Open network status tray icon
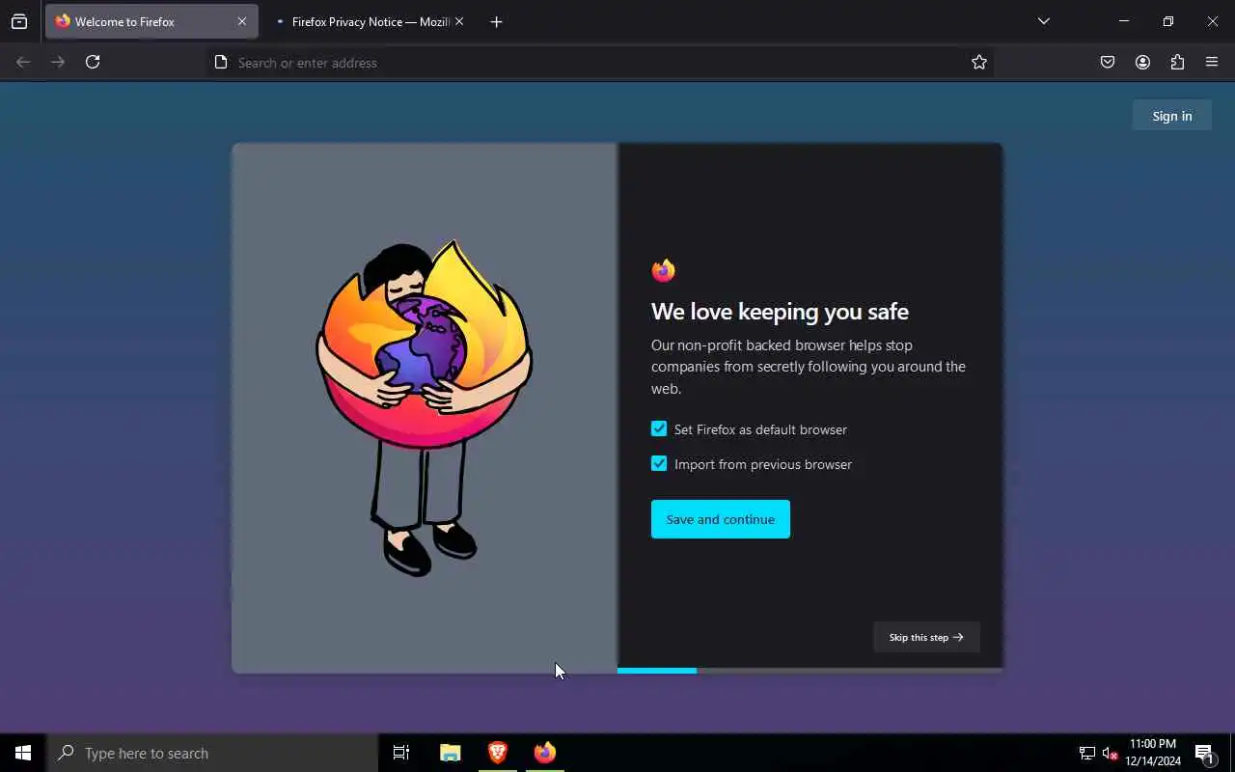 click(x=1087, y=753)
